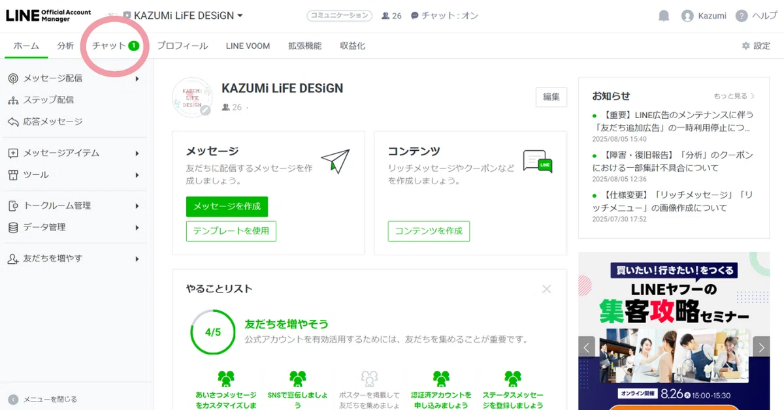Open the Kazumi user avatar menu
The width and height of the screenshot is (784, 410).
(x=704, y=16)
